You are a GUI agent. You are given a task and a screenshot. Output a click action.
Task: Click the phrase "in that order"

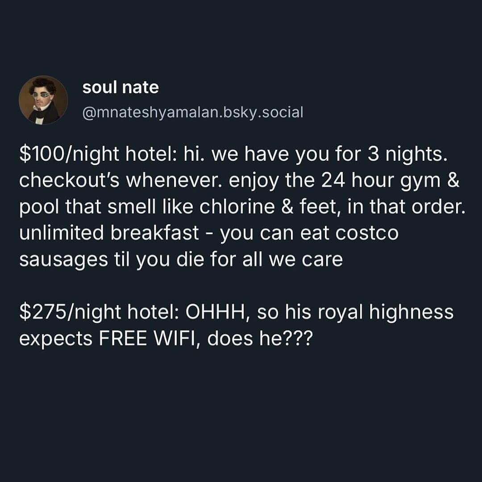pyautogui.click(x=407, y=207)
